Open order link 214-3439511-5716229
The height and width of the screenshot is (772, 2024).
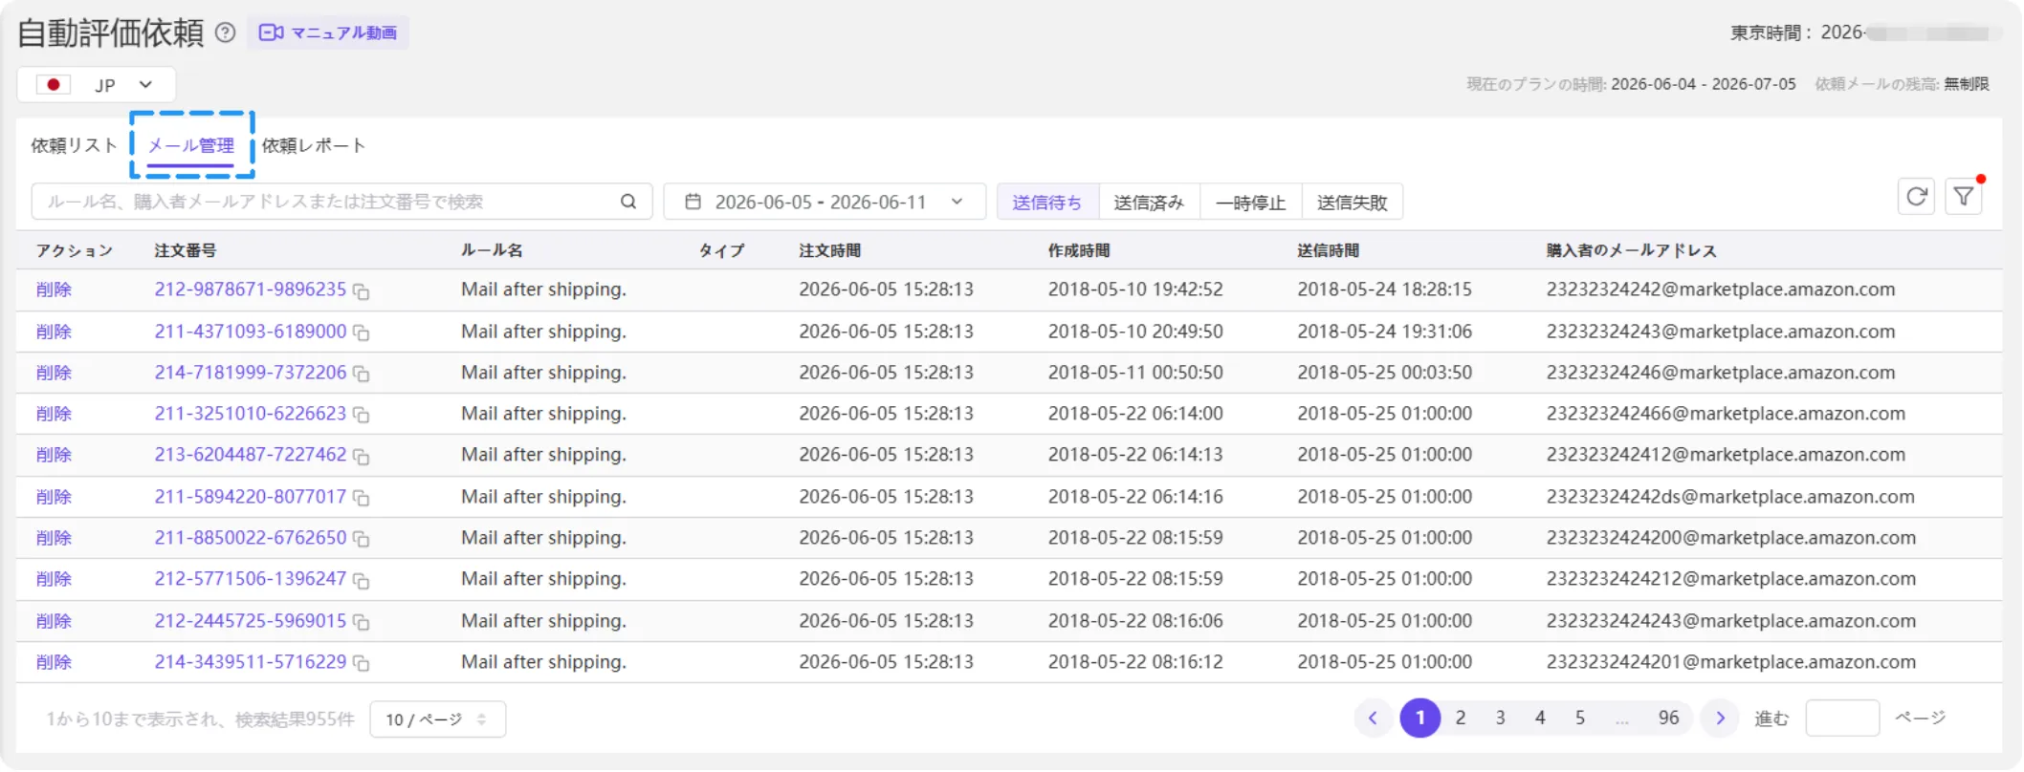click(251, 662)
